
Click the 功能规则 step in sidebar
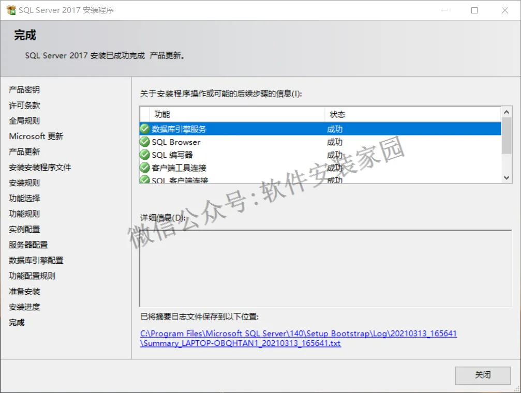[24, 214]
